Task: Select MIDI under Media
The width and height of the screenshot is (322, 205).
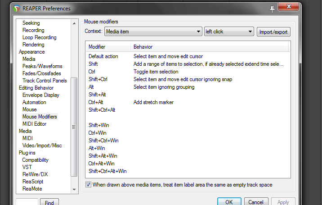Action: click(x=27, y=138)
